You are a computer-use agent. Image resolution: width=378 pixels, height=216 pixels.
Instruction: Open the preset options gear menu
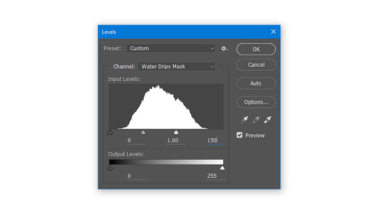(x=224, y=49)
